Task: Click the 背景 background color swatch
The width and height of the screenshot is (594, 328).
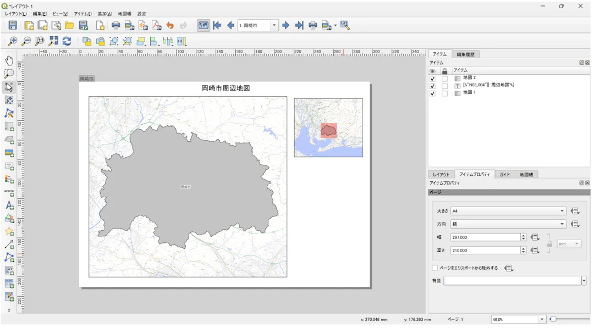Action: [512, 281]
